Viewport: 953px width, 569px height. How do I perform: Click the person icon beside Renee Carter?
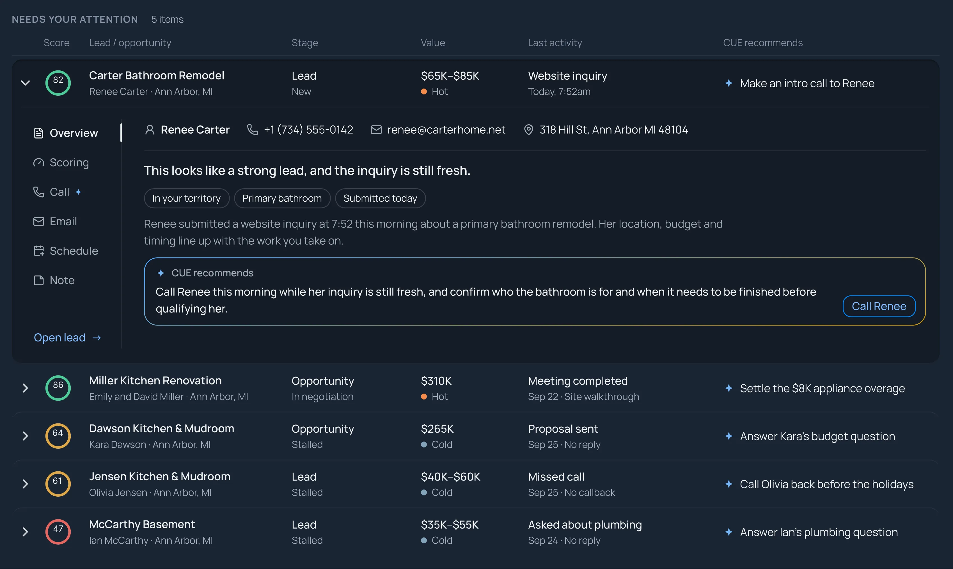(150, 130)
